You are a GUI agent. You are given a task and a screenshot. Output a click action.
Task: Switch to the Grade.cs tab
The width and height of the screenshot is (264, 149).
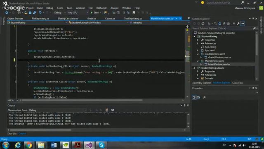[92, 19]
